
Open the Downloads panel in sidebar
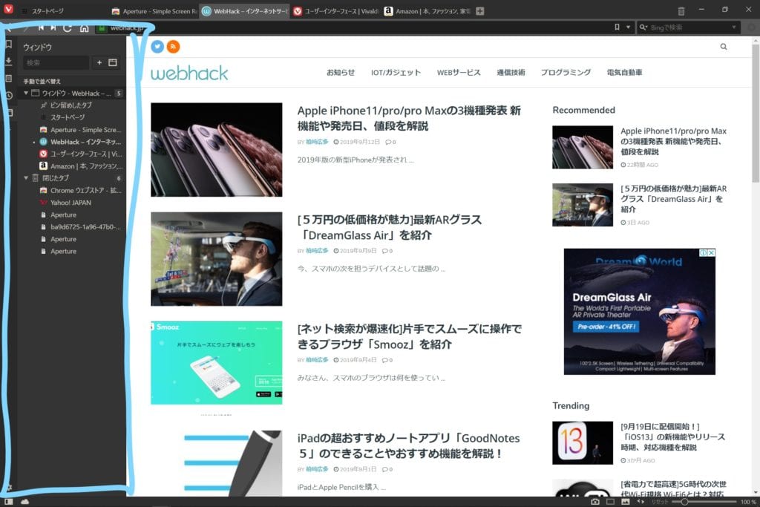[8, 61]
